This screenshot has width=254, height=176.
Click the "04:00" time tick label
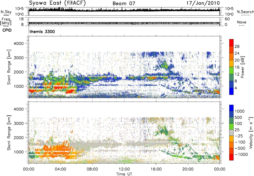tap(60, 169)
